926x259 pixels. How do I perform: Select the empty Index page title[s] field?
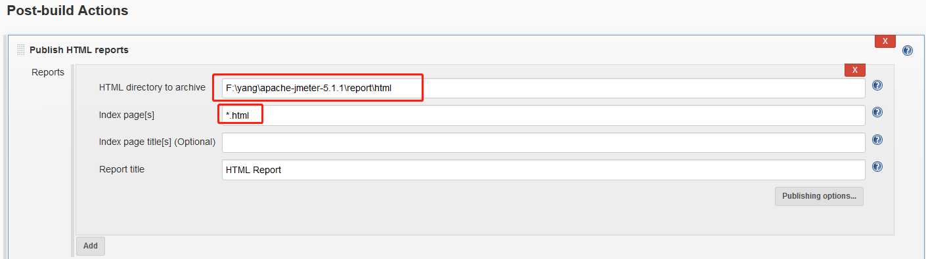[544, 142]
